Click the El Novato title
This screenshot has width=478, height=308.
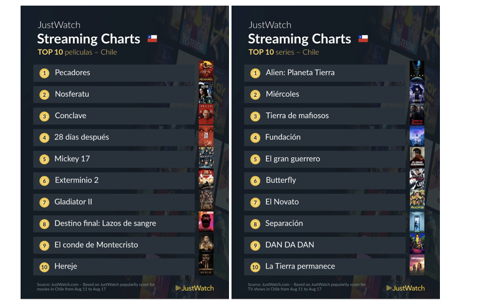282,202
